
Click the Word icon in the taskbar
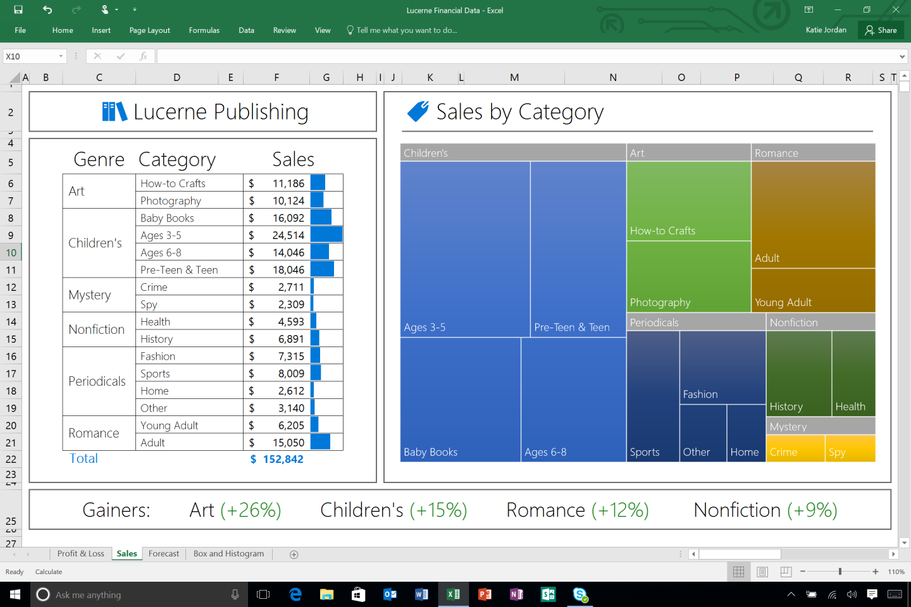tap(422, 594)
